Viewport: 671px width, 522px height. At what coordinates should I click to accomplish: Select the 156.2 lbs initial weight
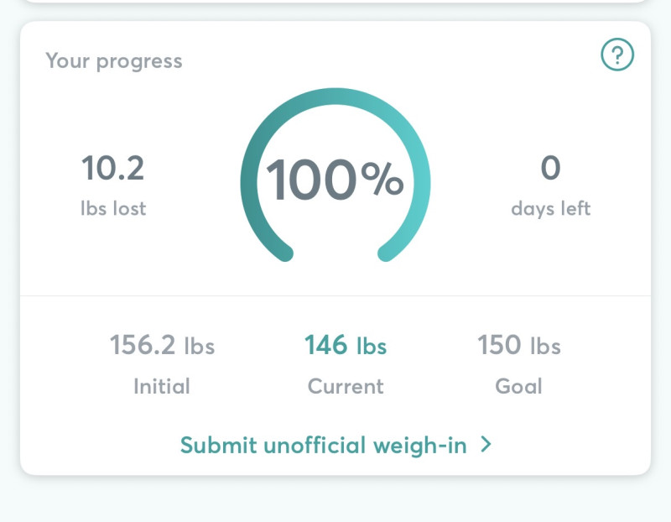tap(162, 345)
